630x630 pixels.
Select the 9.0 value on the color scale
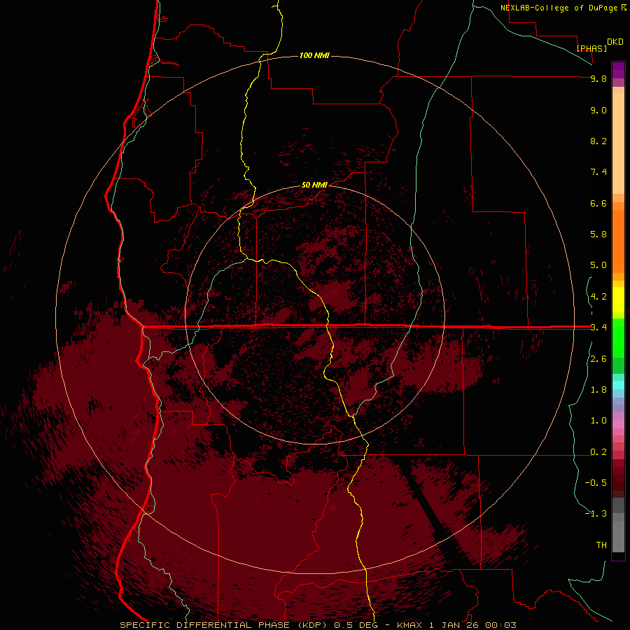598,110
